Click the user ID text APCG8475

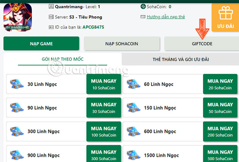click(x=93, y=27)
